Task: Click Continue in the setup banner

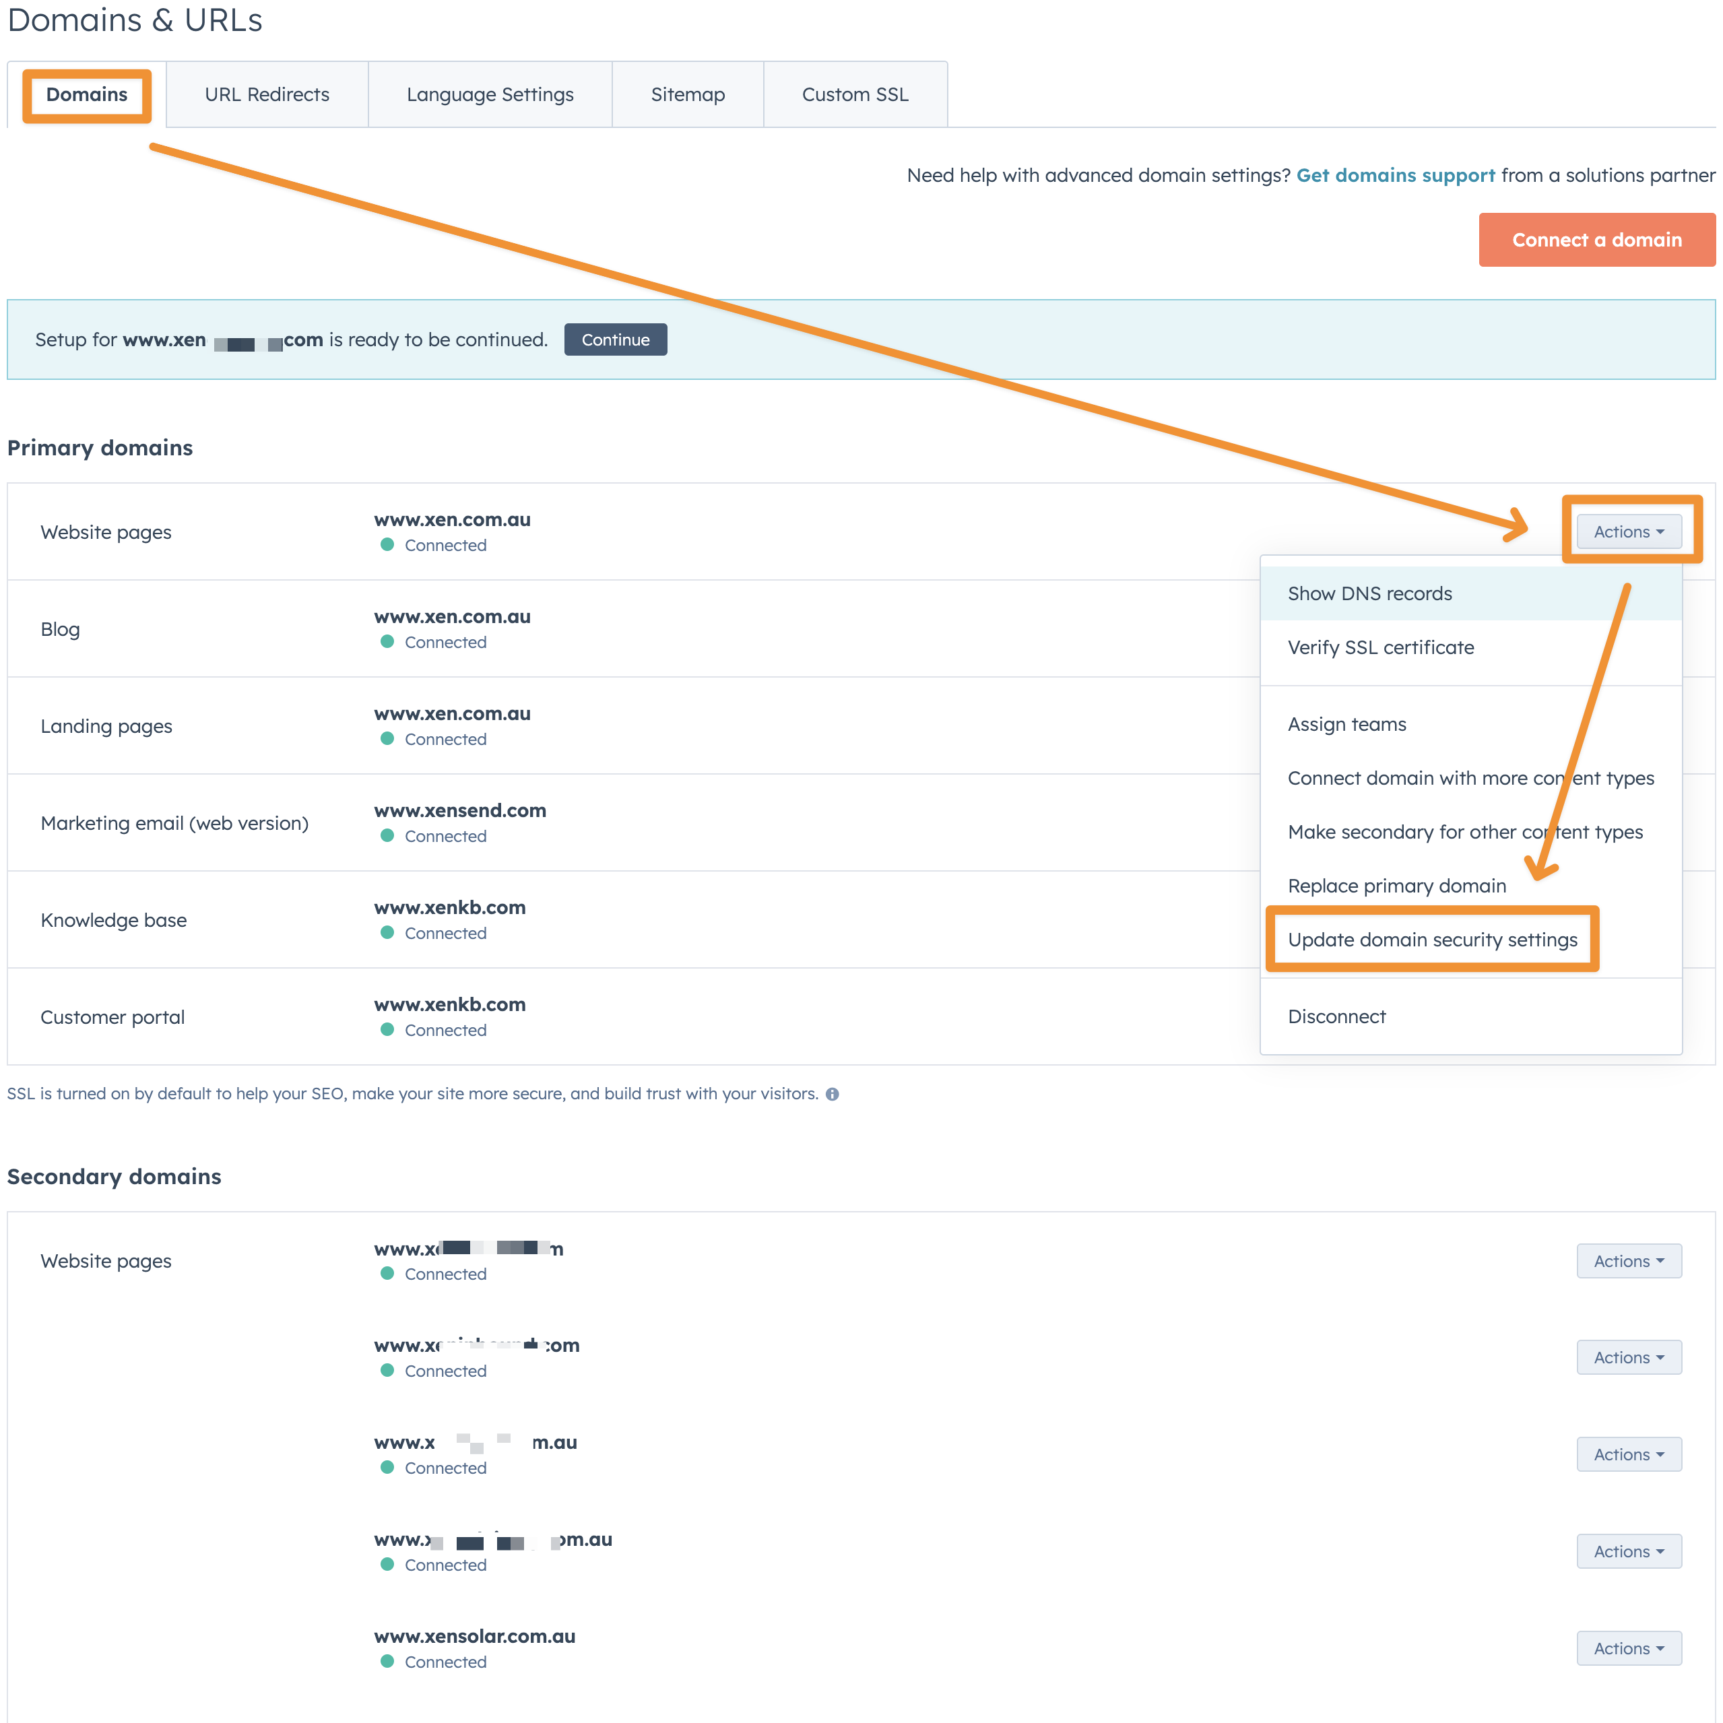Action: point(616,339)
